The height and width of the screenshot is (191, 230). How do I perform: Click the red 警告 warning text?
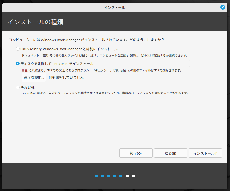click(x=25, y=70)
